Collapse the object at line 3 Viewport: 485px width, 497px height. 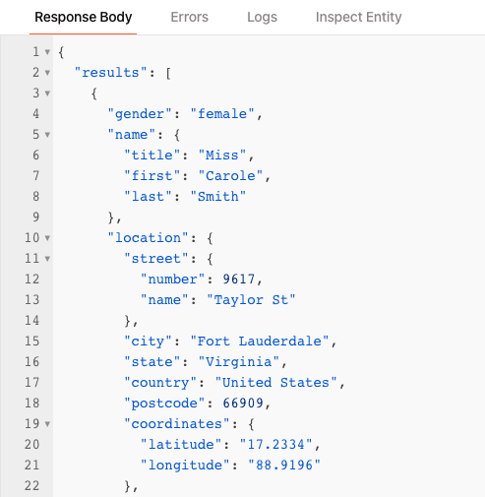(x=47, y=93)
